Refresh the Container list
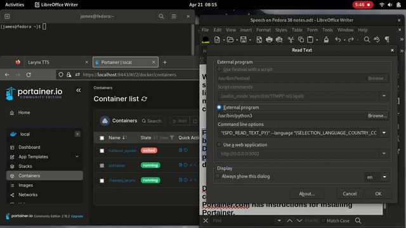 (x=144, y=99)
